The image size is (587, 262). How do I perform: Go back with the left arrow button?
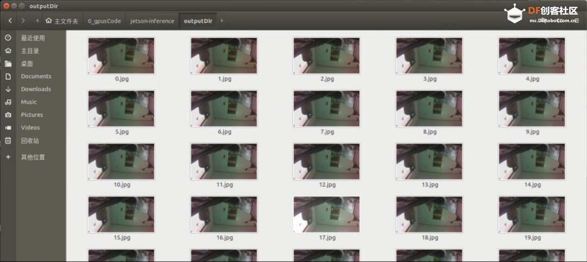click(x=10, y=21)
